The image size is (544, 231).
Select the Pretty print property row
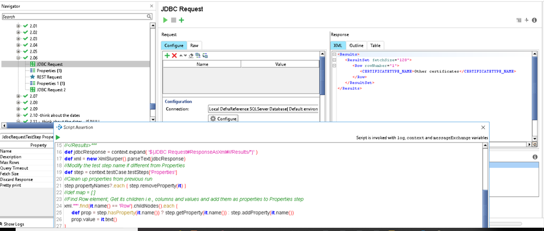27,185
